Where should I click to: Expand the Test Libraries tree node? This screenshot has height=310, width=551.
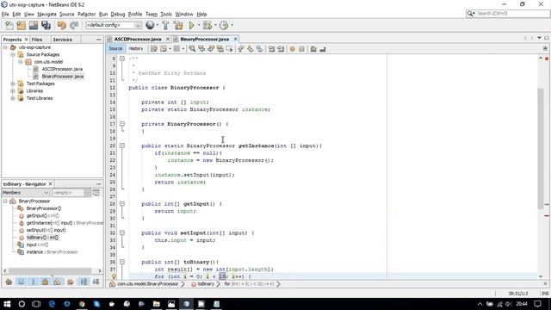pos(13,98)
